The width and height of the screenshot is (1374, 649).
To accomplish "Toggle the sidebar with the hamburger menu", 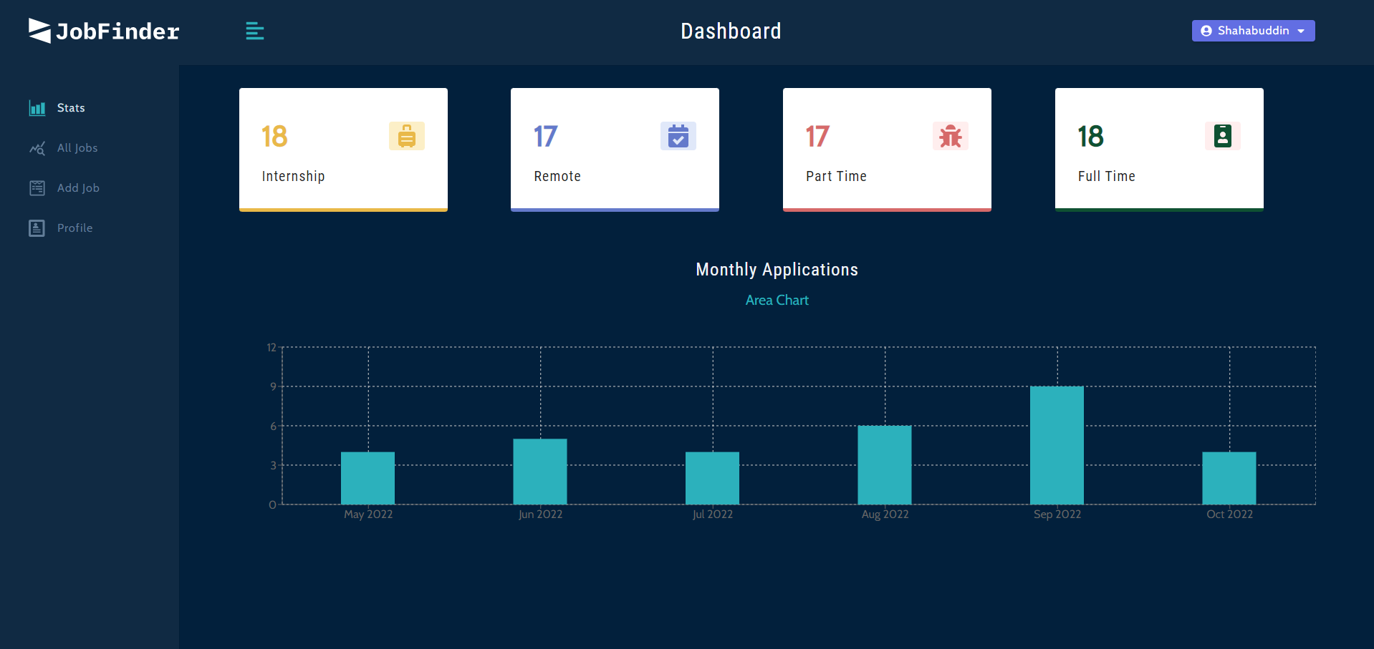I will click(254, 31).
